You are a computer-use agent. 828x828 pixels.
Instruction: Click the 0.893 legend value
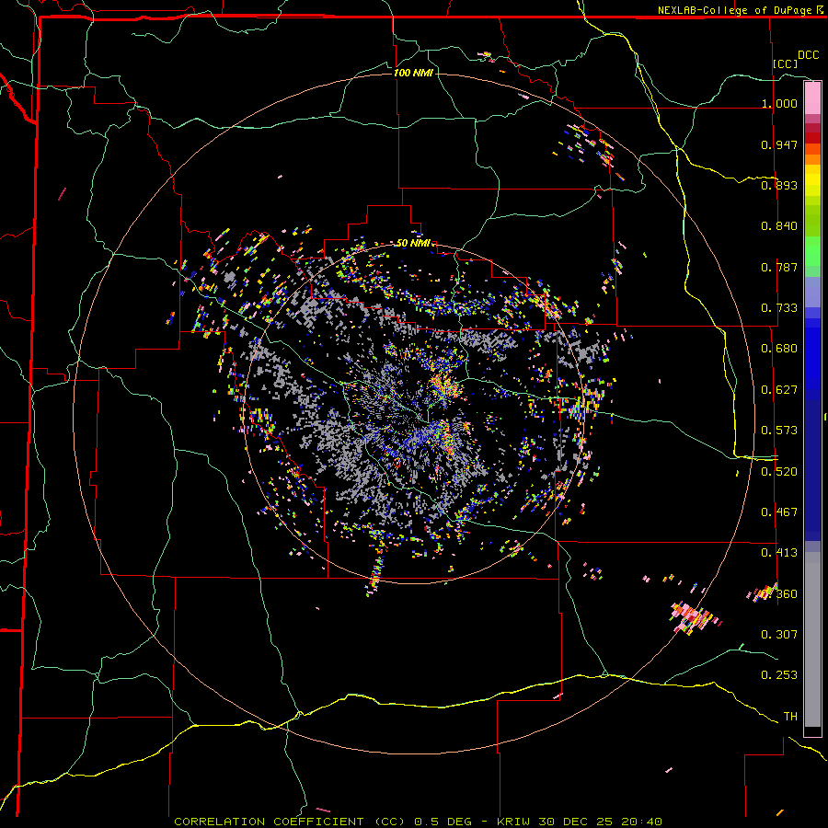[779, 185]
